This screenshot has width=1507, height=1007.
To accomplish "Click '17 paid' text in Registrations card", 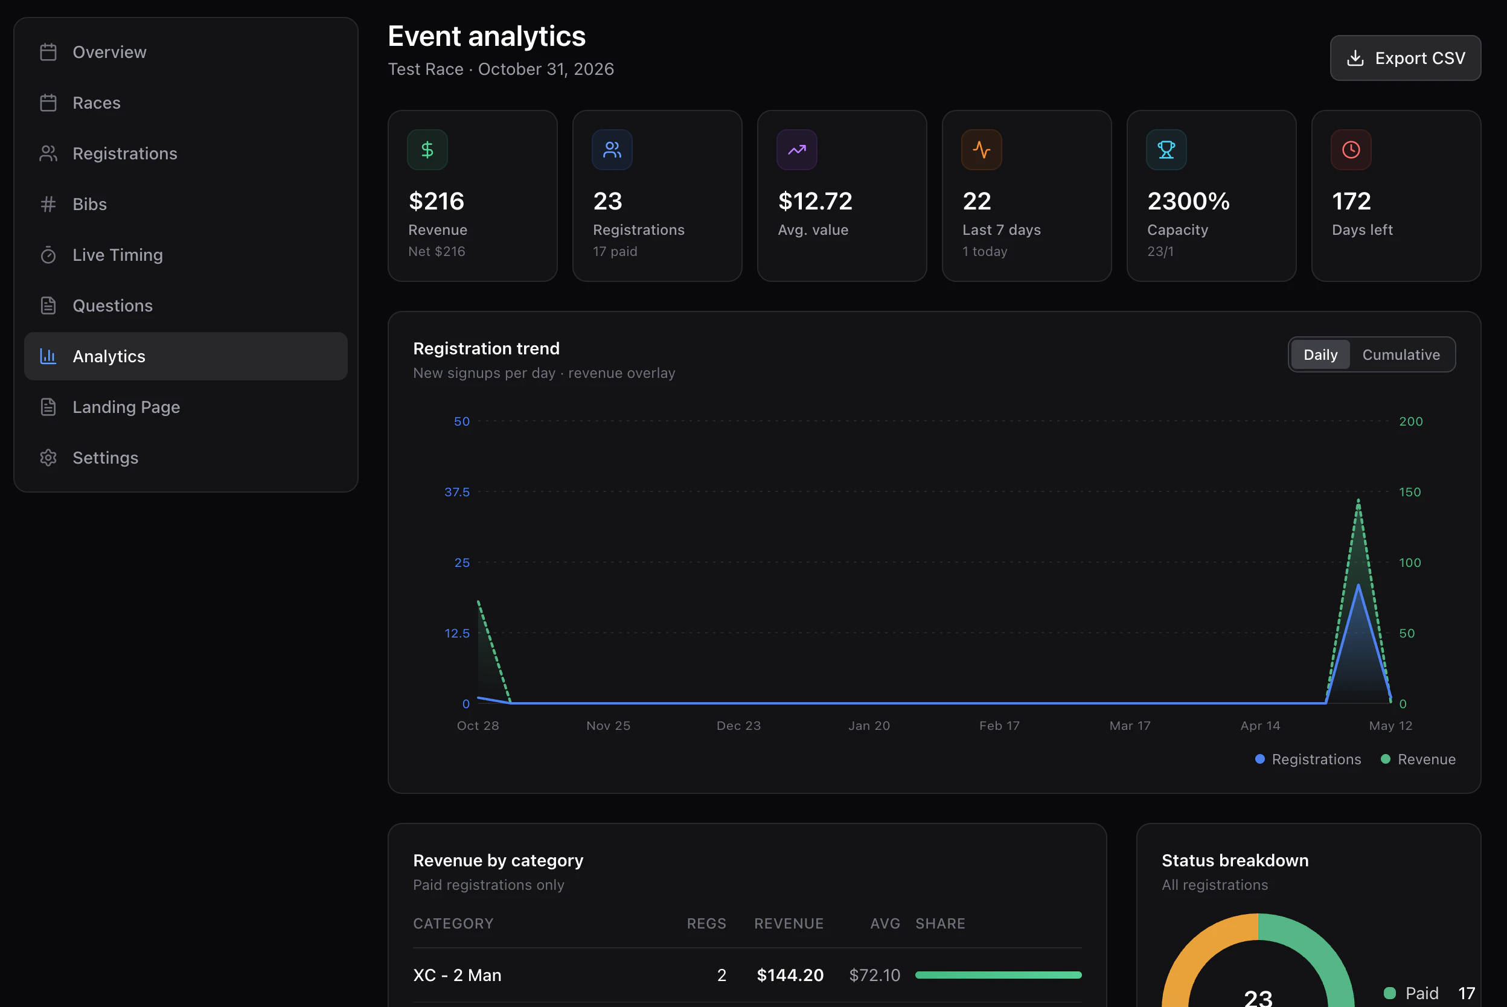I will tap(615, 251).
